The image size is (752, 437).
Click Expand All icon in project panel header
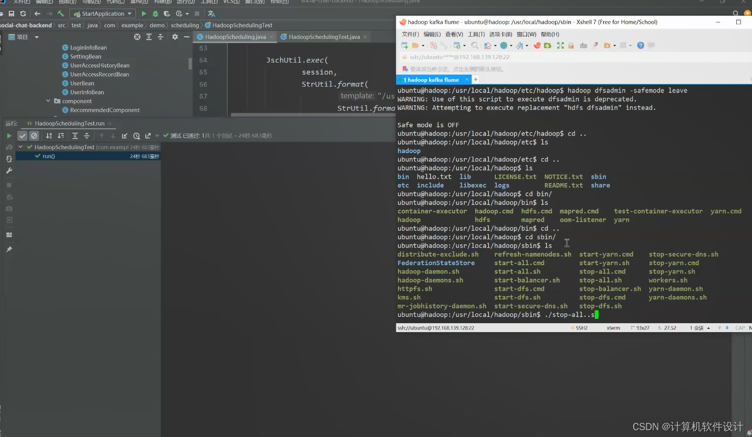pos(149,37)
